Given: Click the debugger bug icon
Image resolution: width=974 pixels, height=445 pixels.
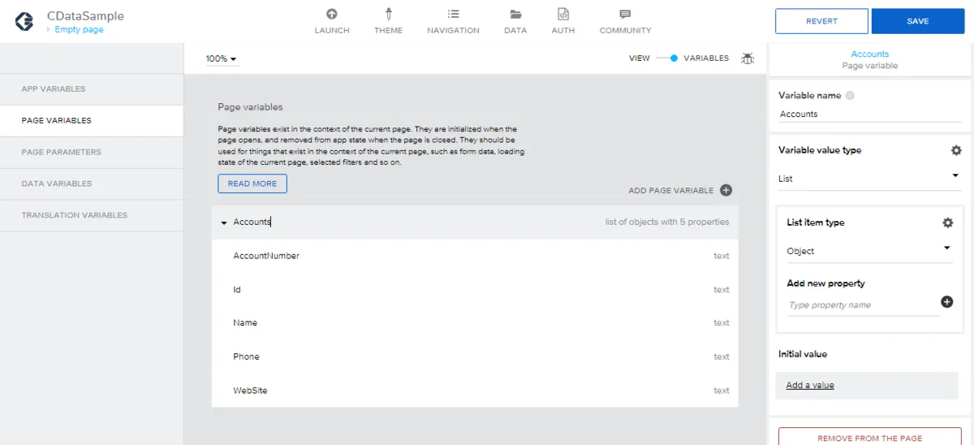Looking at the screenshot, I should (x=748, y=58).
